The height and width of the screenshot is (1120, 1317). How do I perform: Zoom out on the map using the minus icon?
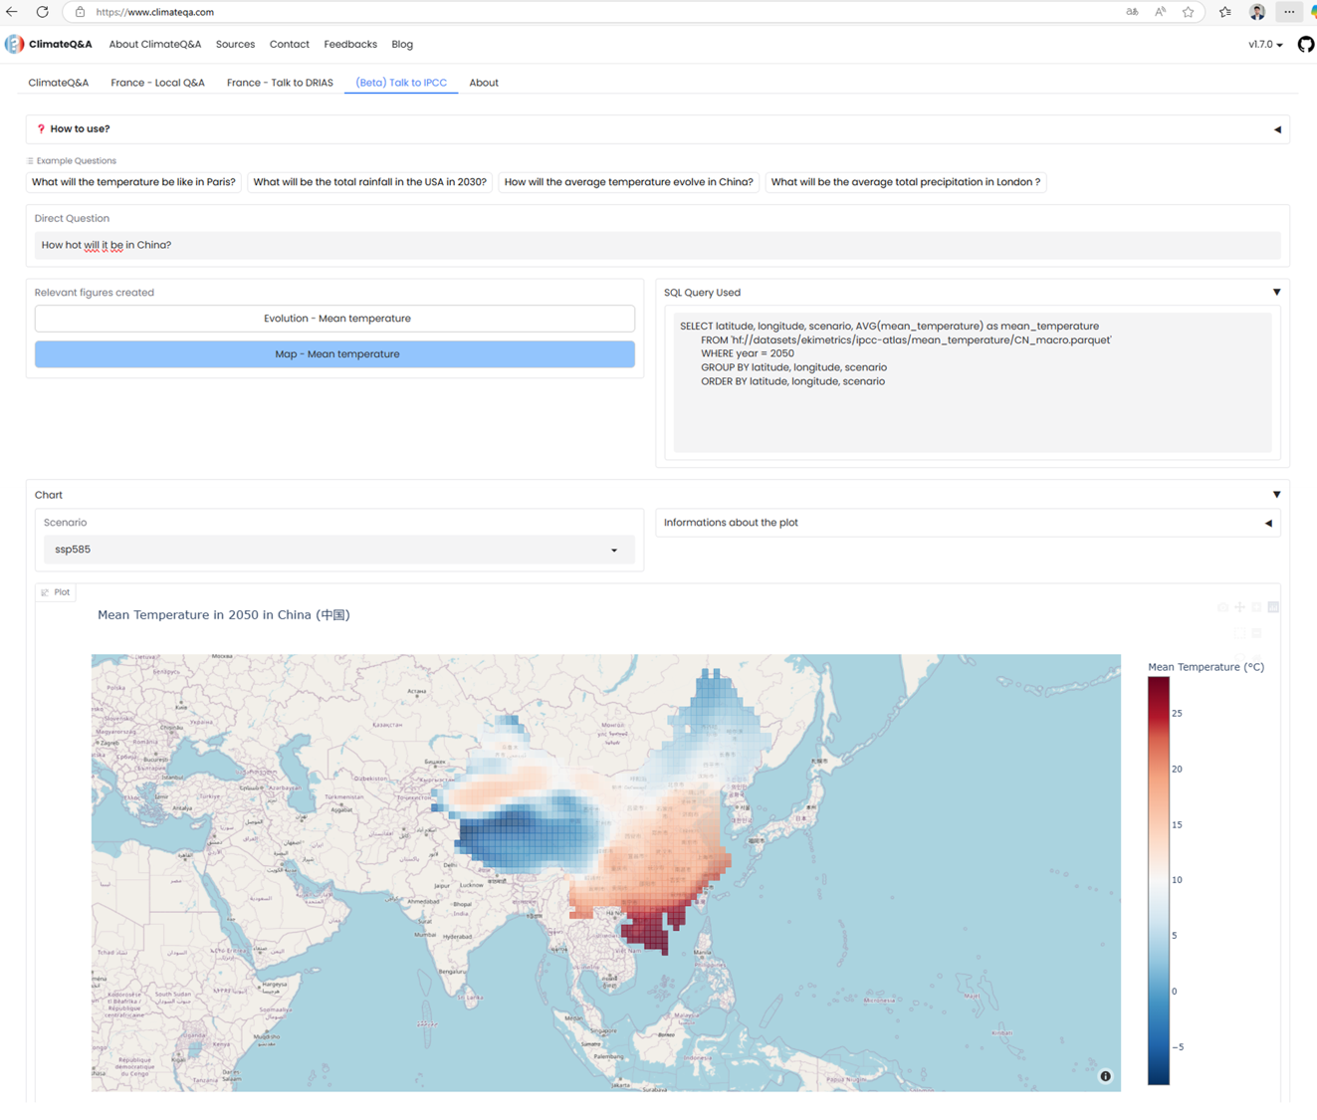coord(1256,633)
